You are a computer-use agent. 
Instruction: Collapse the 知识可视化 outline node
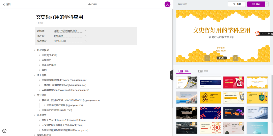(x=35, y=50)
